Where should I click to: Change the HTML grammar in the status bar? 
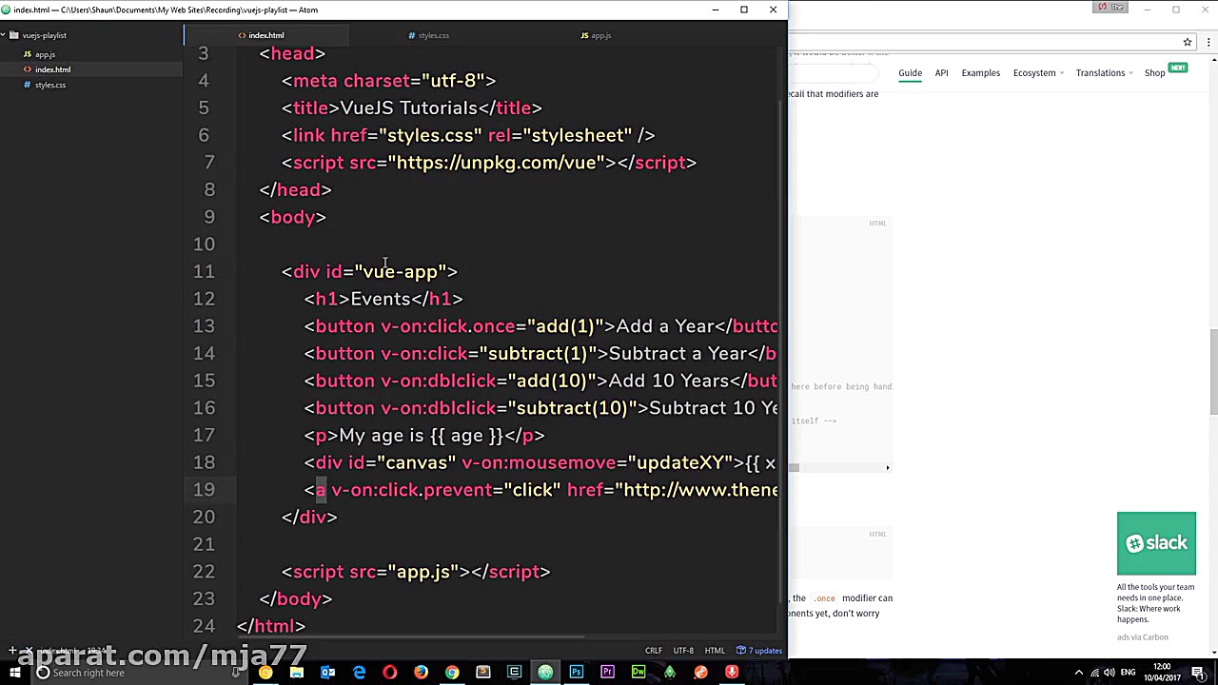coord(715,651)
